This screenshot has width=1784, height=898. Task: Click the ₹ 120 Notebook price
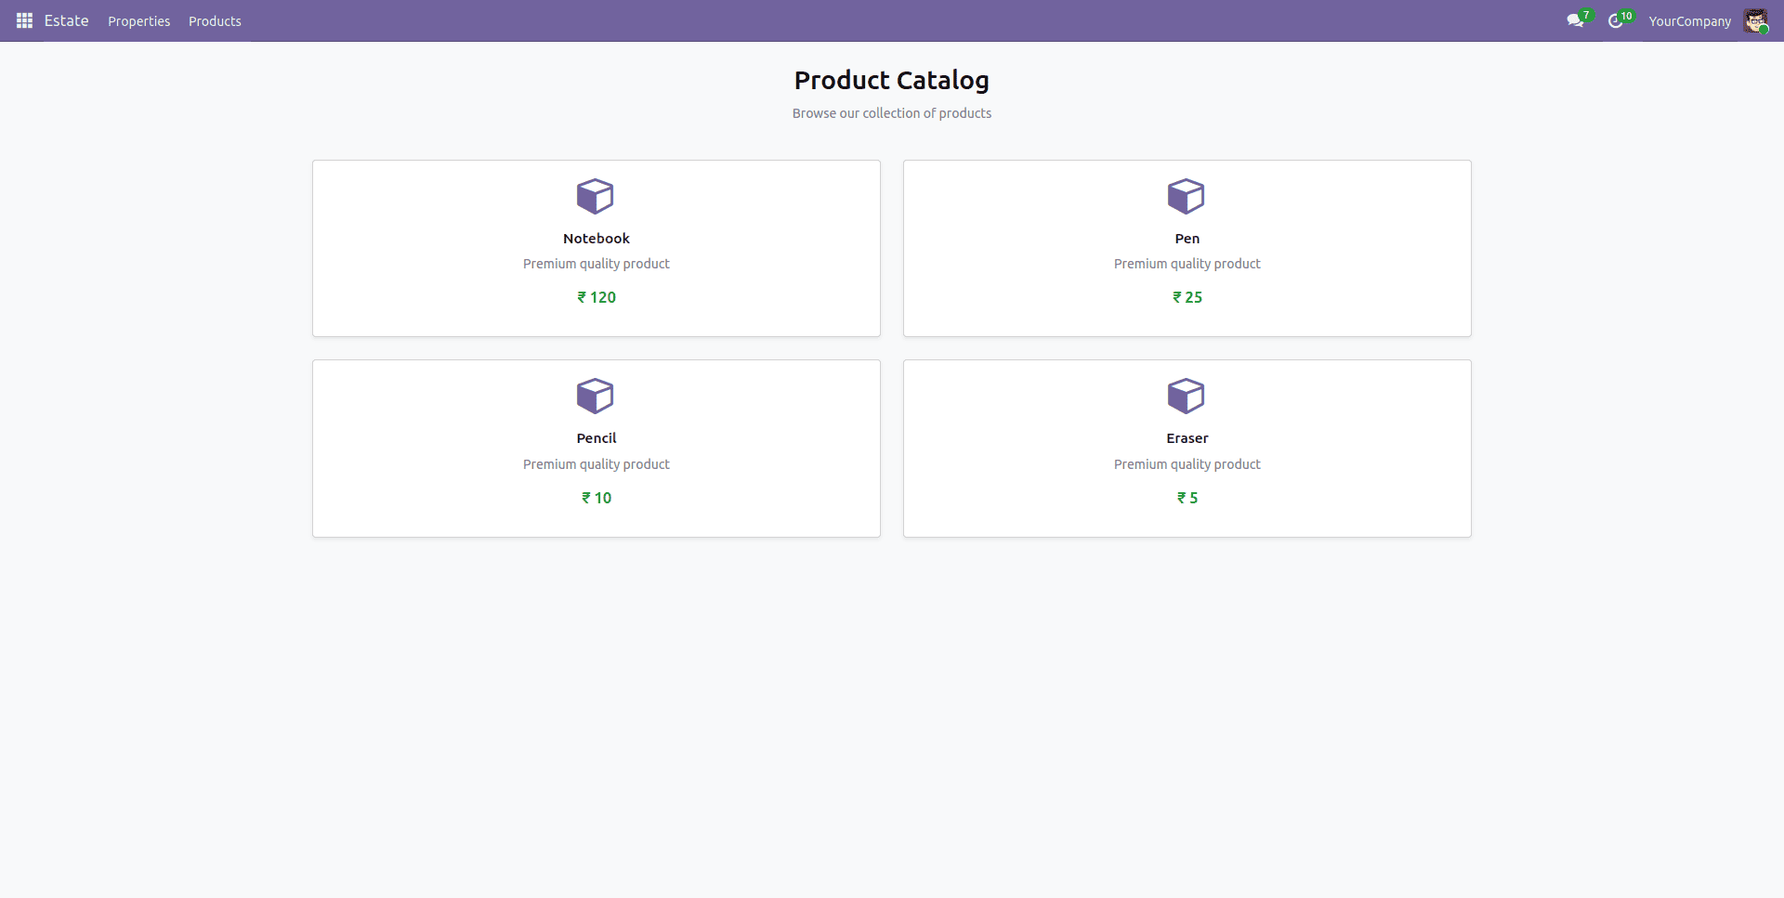pyautogui.click(x=596, y=297)
